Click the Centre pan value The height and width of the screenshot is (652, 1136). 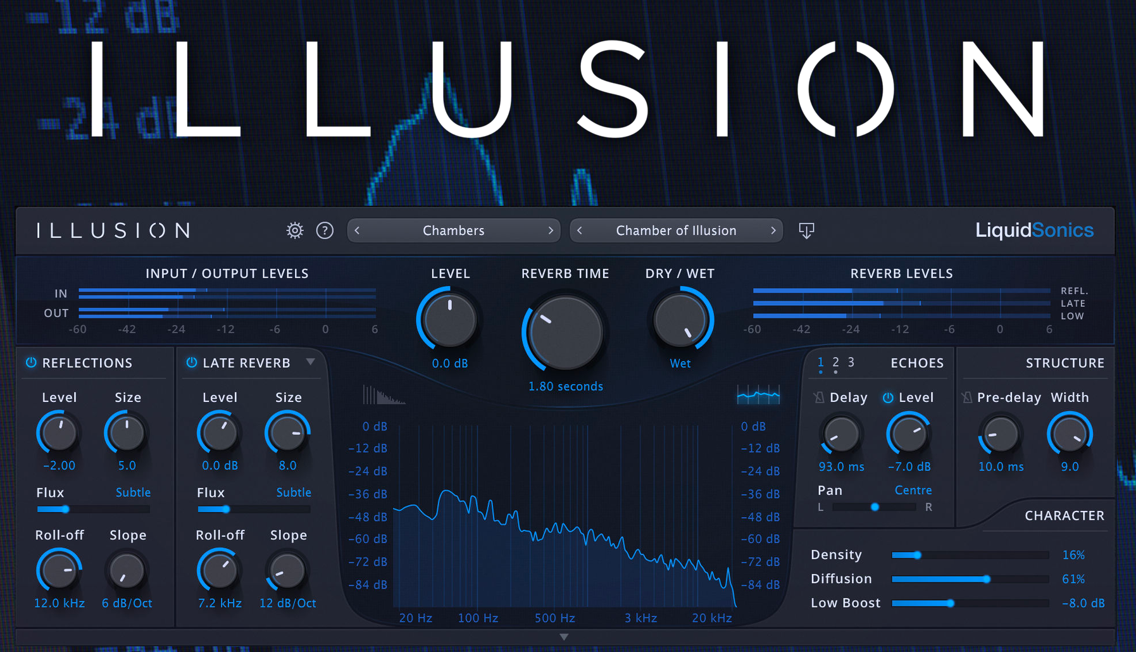tap(913, 490)
